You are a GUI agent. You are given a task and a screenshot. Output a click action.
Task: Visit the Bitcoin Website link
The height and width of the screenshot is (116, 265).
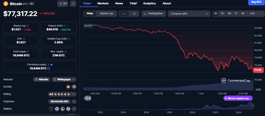click(x=42, y=79)
